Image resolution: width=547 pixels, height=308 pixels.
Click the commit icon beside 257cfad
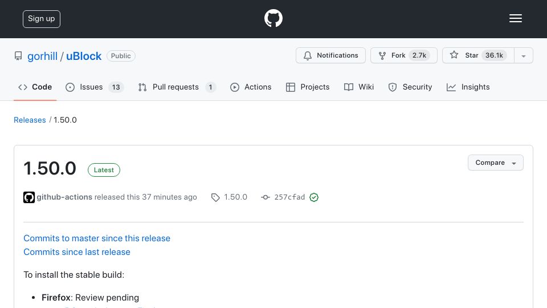tap(266, 197)
